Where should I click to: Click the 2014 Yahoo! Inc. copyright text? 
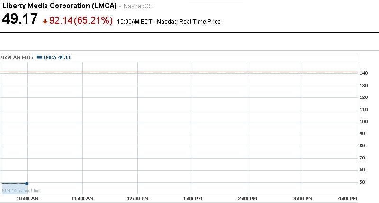22,191
